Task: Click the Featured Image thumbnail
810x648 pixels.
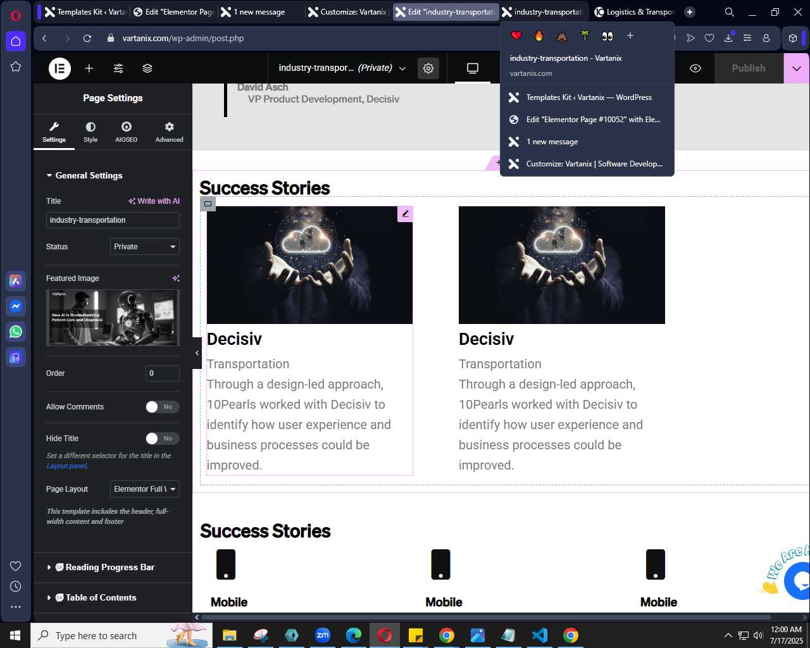Action: click(x=113, y=318)
